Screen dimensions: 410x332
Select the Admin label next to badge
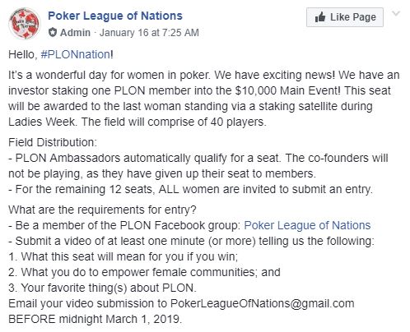click(x=75, y=33)
